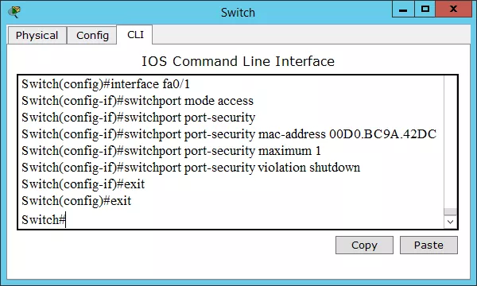
Task: Click the 'Switch' window title text
Action: click(x=238, y=13)
